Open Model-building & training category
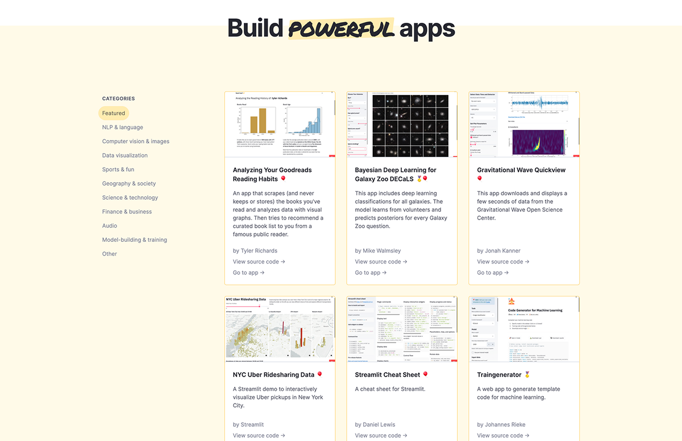682x441 pixels. coord(135,240)
